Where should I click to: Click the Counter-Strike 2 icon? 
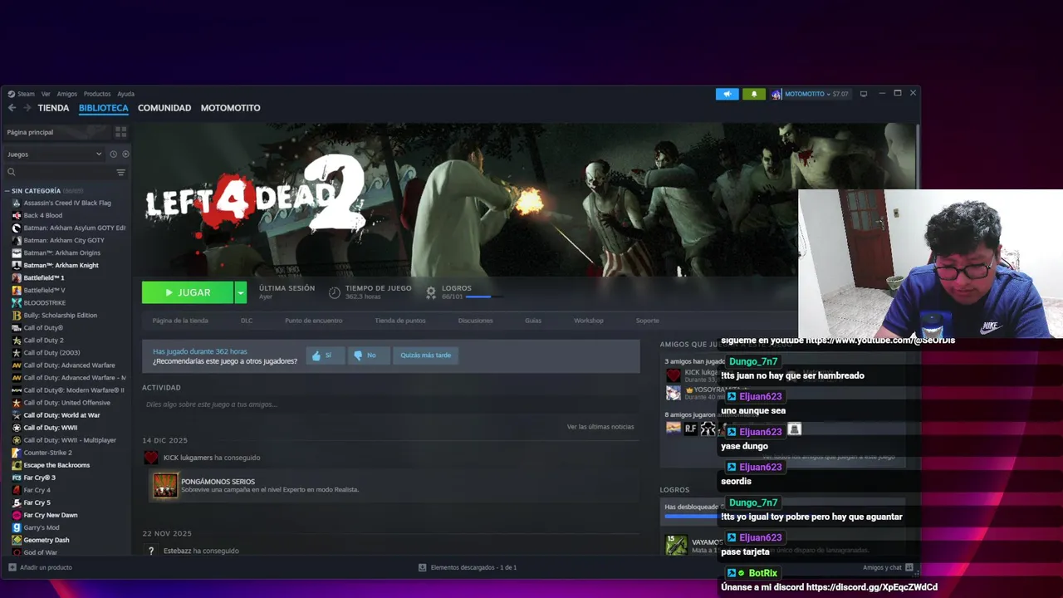pyautogui.click(x=17, y=453)
